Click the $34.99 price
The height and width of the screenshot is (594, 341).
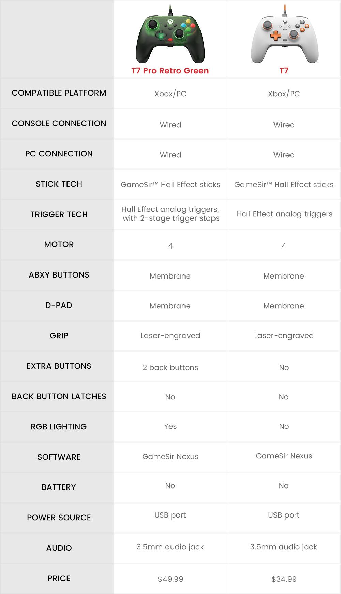(284, 579)
